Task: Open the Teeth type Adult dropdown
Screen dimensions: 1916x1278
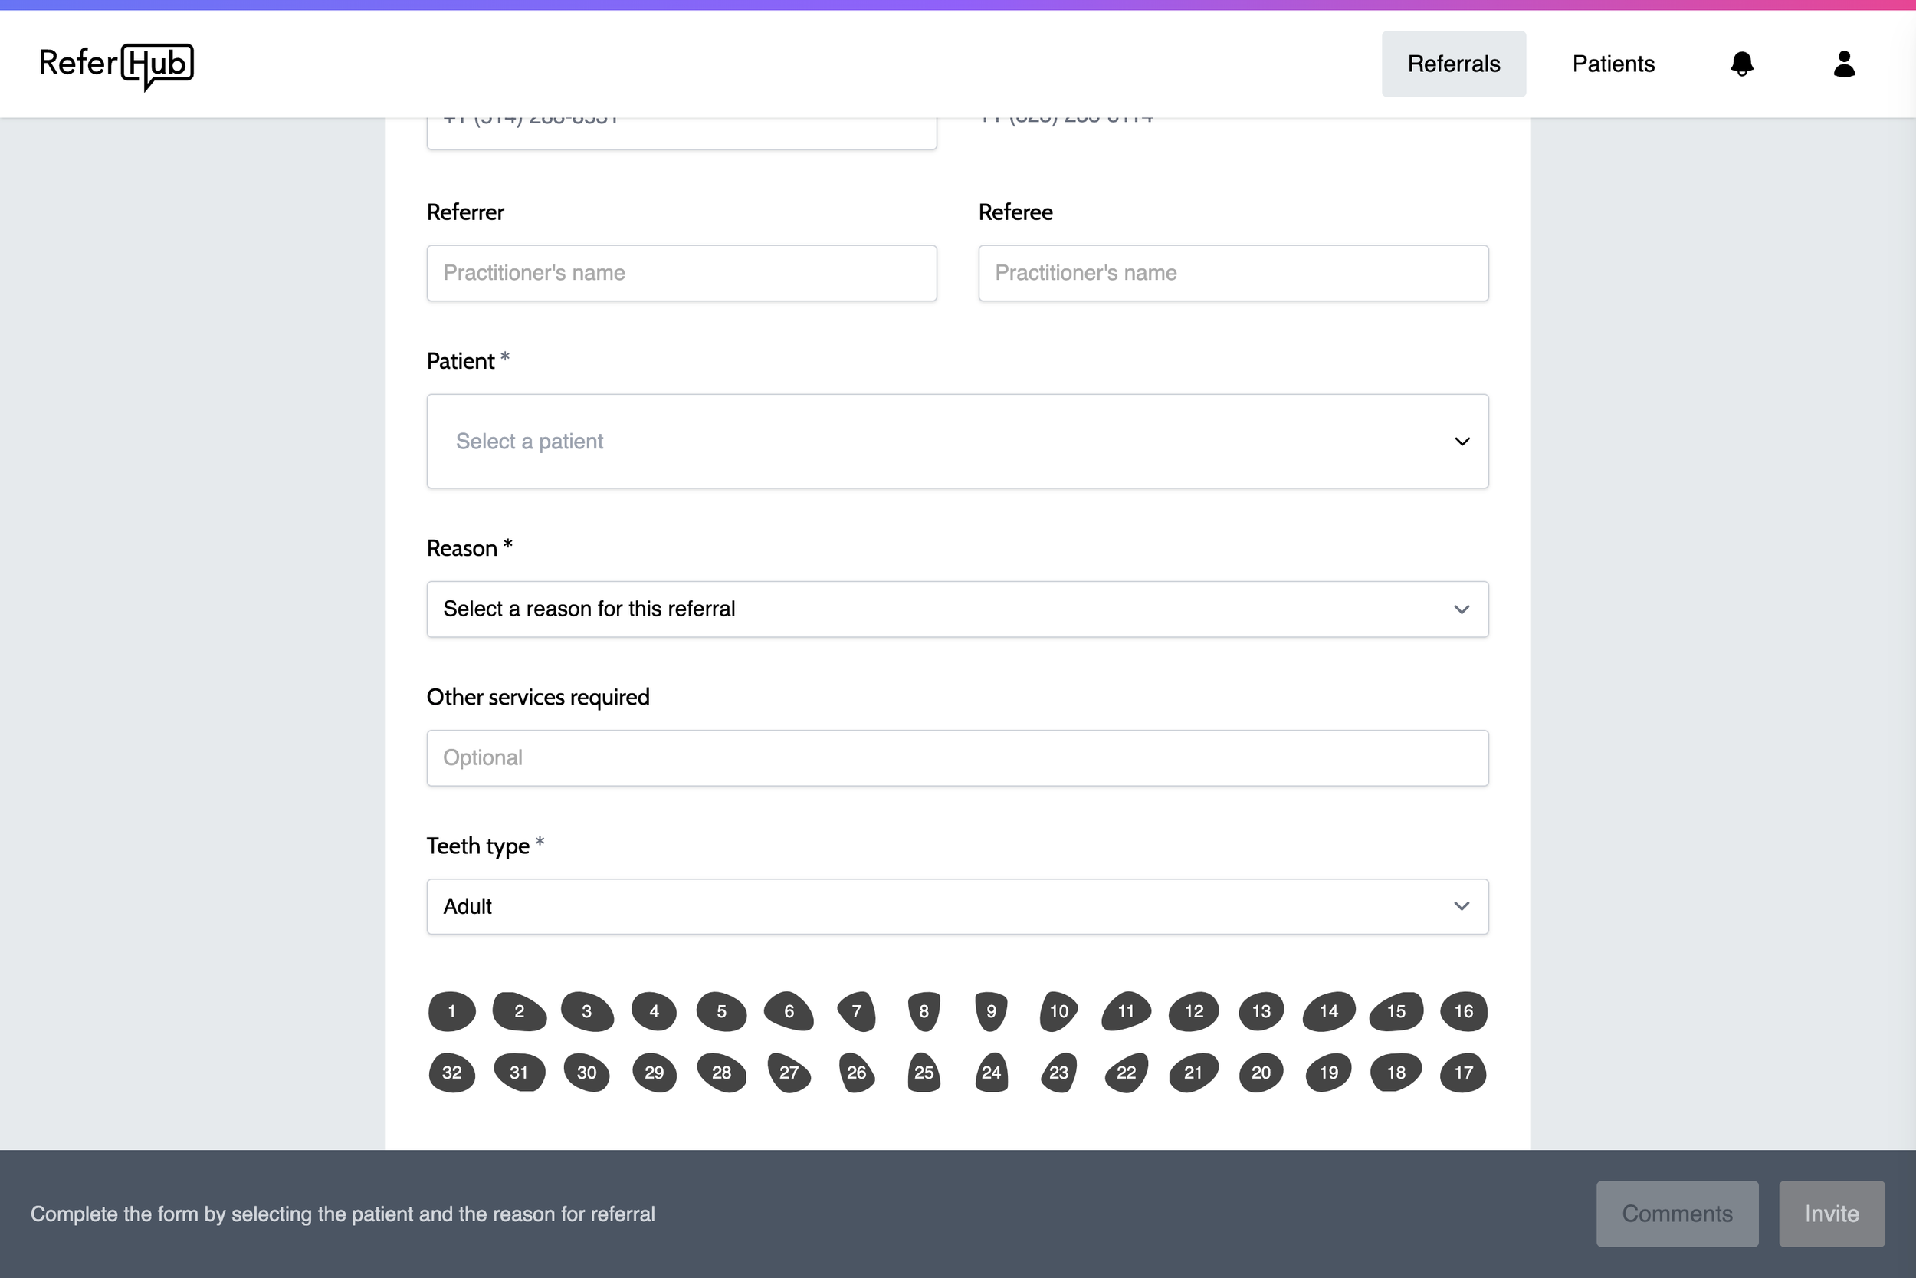Action: coord(957,907)
